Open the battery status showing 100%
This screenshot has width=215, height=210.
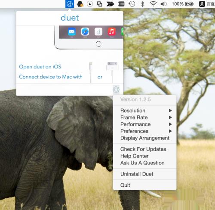[x=183, y=4]
